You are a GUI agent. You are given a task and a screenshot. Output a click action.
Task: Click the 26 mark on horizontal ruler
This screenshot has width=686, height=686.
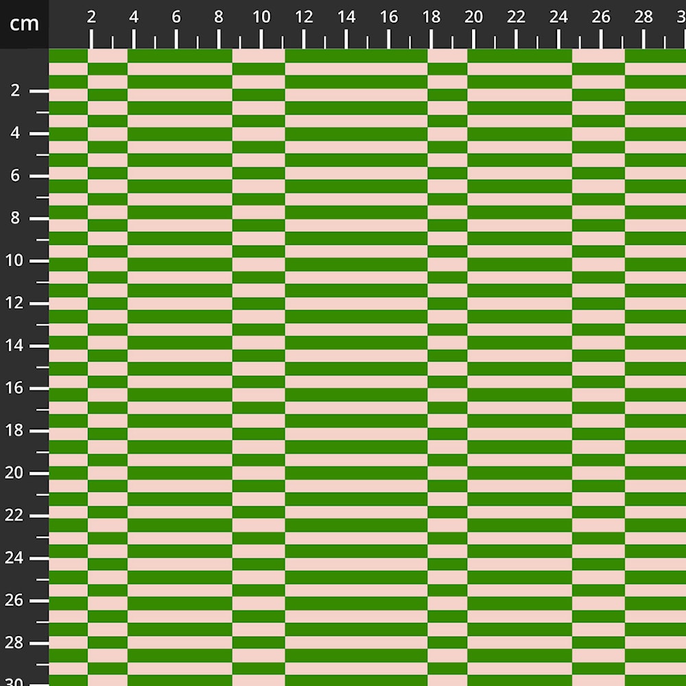(602, 18)
